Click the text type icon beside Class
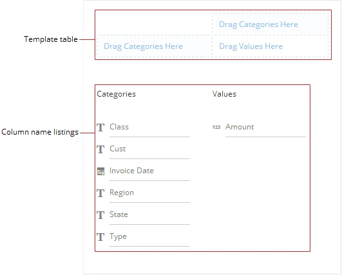This screenshot has width=342, height=275. click(x=100, y=128)
